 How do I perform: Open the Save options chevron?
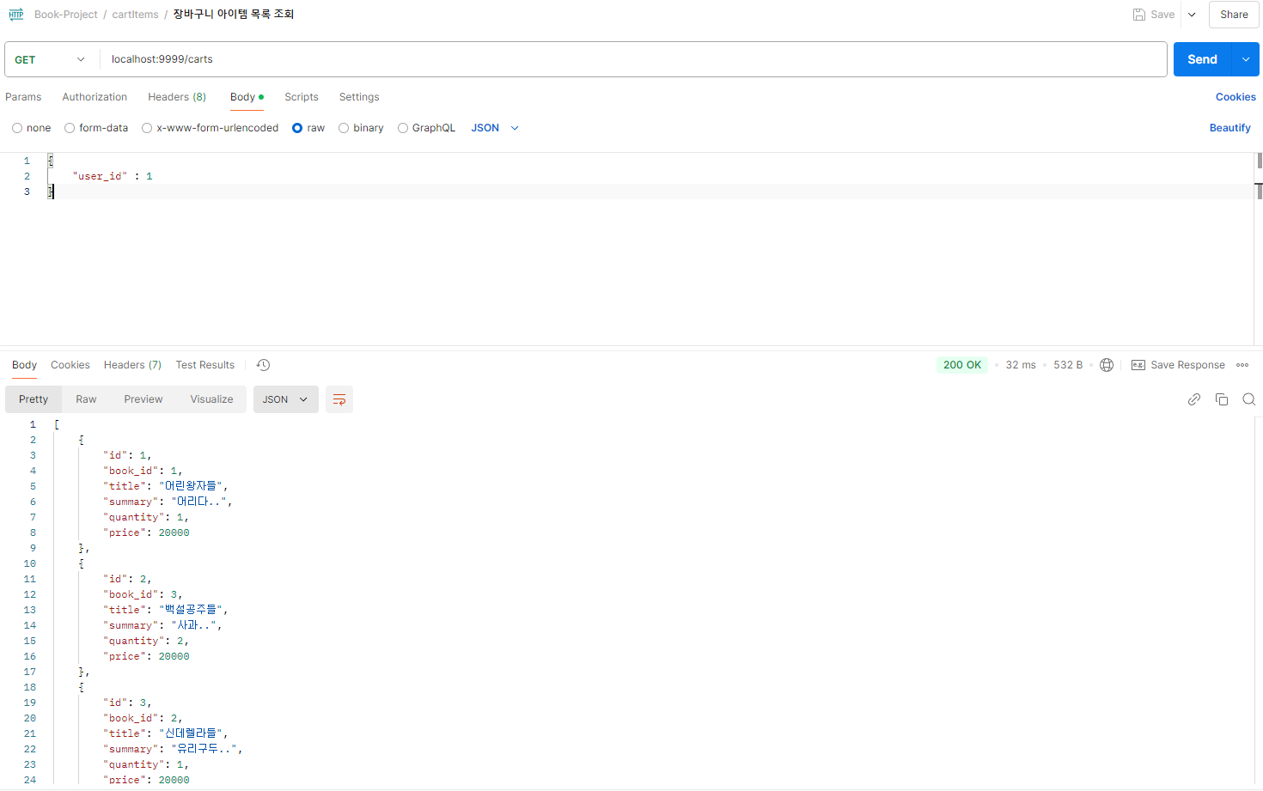[x=1192, y=15]
